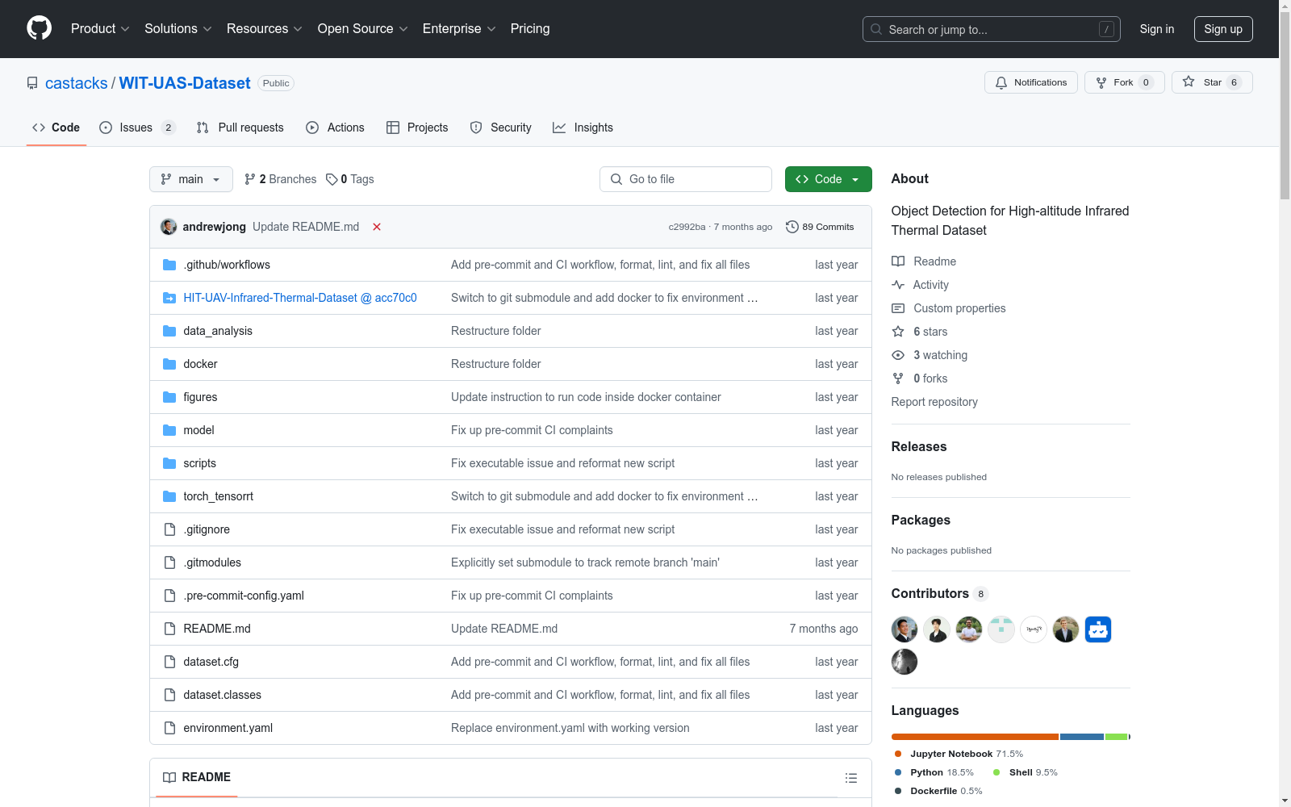Expand the Resources menu

pyautogui.click(x=265, y=28)
